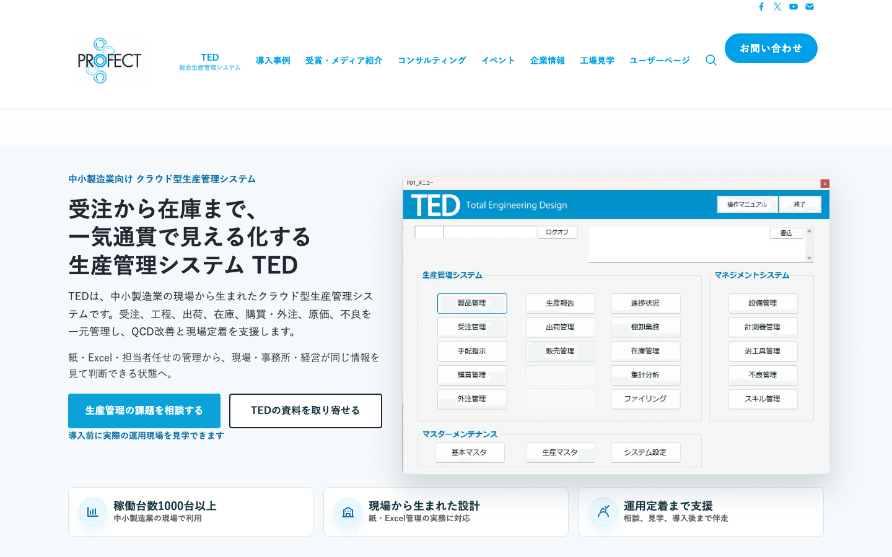
Task: Open the site search magnifier icon
Action: pyautogui.click(x=711, y=60)
